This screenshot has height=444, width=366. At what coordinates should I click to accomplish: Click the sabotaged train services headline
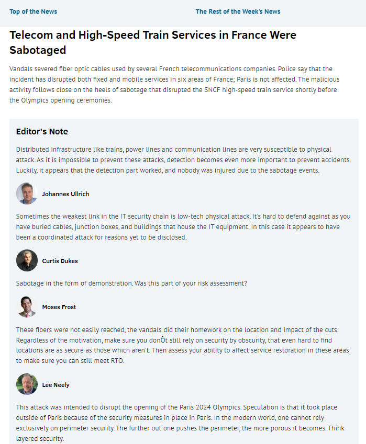153,42
